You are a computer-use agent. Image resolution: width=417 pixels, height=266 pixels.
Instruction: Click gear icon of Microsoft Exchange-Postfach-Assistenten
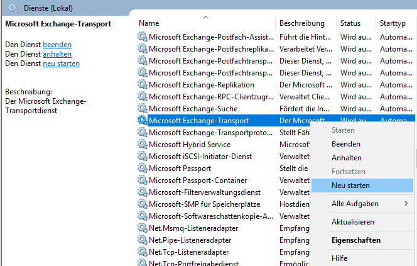[143, 36]
